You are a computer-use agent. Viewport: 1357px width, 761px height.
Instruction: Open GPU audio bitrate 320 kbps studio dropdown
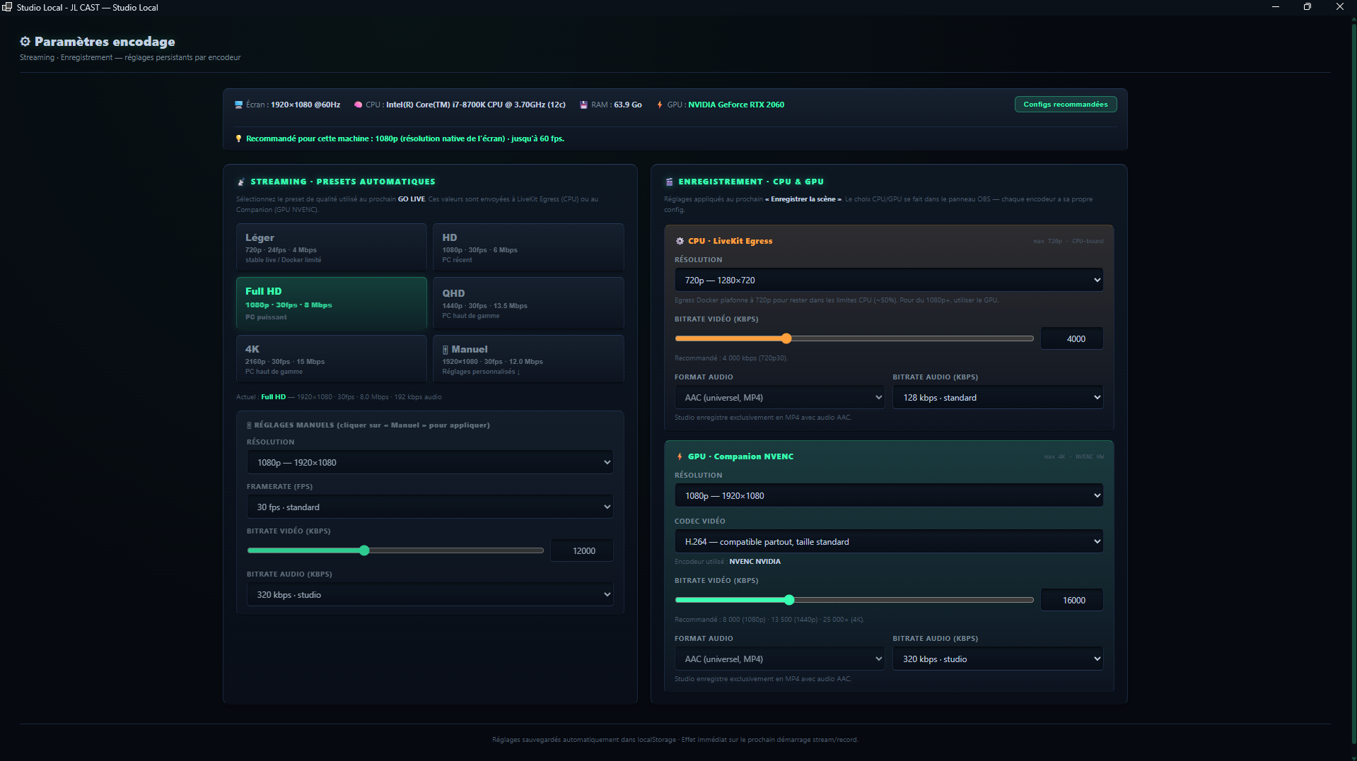tap(998, 659)
